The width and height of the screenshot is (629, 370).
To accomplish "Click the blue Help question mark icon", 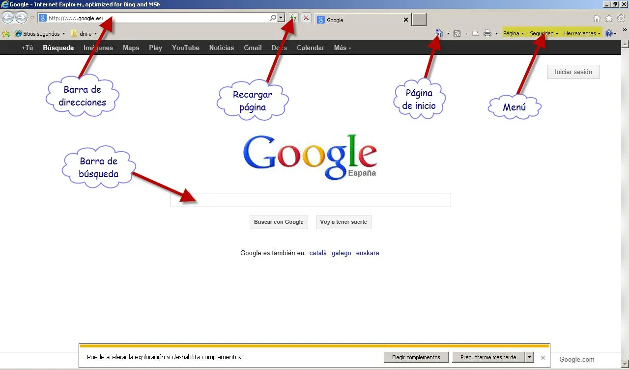I will point(609,33).
